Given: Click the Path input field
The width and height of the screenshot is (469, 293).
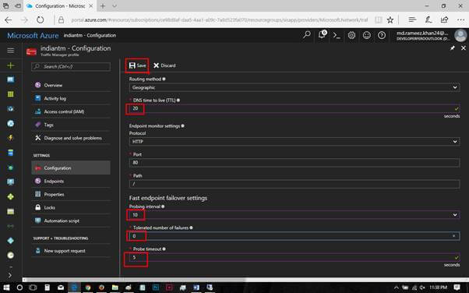Looking at the screenshot, I should pyautogui.click(x=294, y=184).
